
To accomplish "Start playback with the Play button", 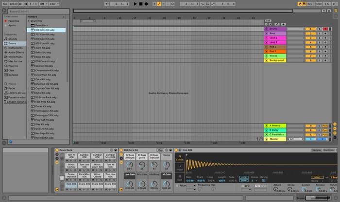I will click(x=135, y=4).
